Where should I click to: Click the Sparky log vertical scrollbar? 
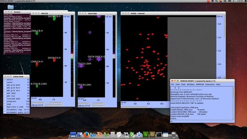pyautogui.click(x=233, y=103)
